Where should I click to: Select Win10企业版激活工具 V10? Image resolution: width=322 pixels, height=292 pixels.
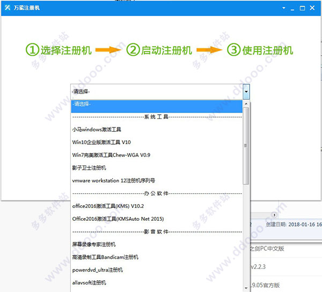157,143
